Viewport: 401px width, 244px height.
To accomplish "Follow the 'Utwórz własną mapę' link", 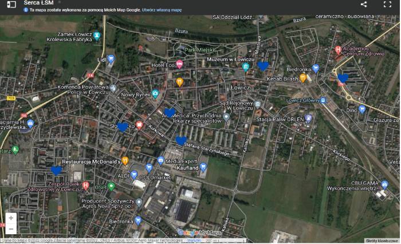I will (162, 10).
